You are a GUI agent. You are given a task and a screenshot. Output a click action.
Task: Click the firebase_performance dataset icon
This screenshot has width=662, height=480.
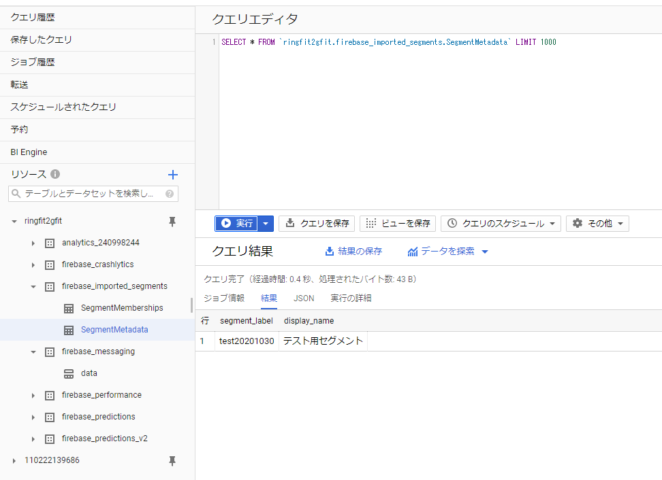pos(50,395)
